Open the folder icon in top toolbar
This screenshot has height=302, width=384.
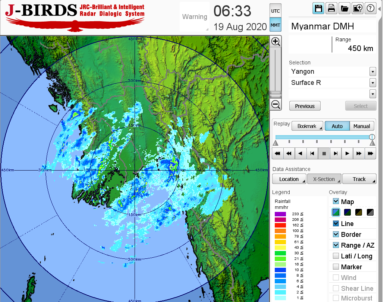point(344,9)
